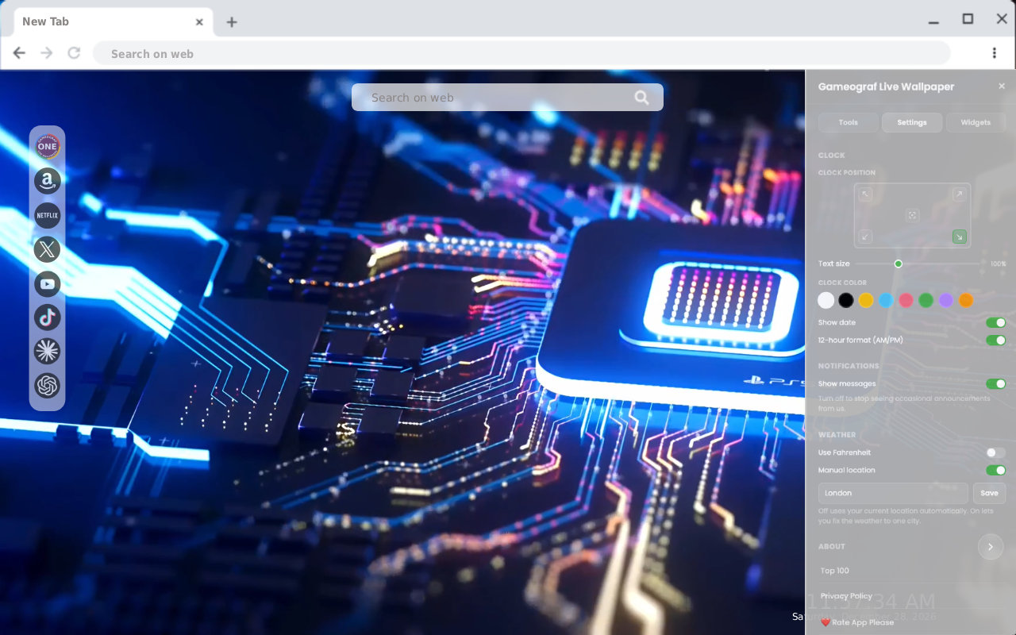This screenshot has height=635, width=1016.
Task: Turn off the Show messages switch
Action: 995,384
